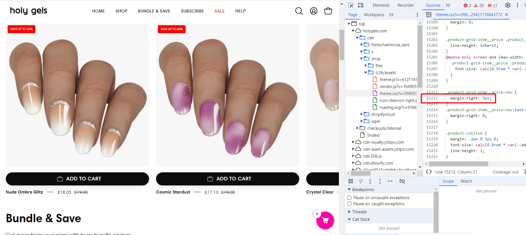Collapse the Call Stack section
This screenshot has width=526, height=235.
[349, 219]
